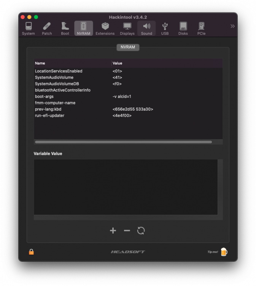
Task: Open the Sound toolbar tab
Action: pos(146,28)
